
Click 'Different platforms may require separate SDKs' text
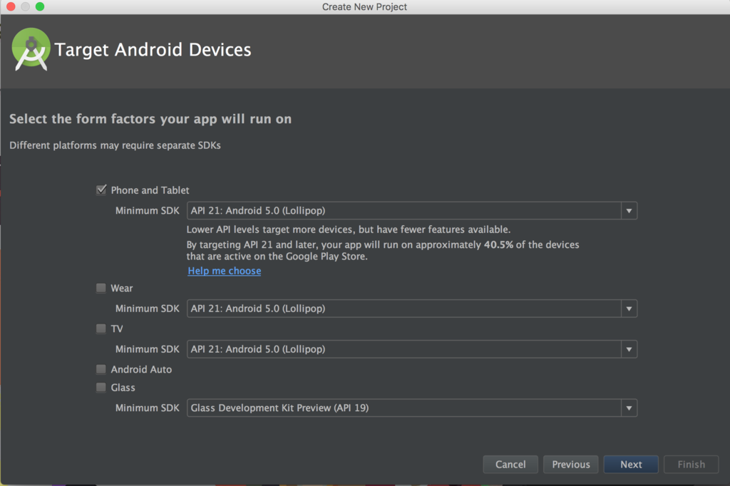tap(115, 145)
